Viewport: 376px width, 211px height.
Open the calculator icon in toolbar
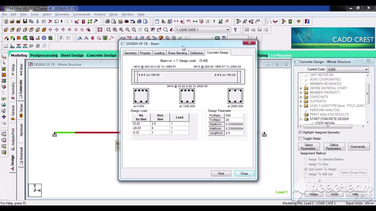click(83, 21)
